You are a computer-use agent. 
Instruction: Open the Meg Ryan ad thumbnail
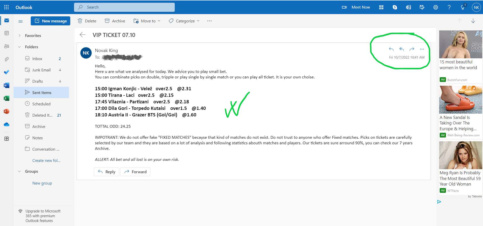click(461, 155)
